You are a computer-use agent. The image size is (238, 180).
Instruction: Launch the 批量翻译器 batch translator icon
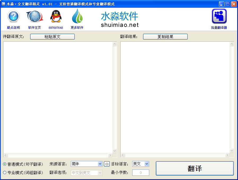[219, 16]
